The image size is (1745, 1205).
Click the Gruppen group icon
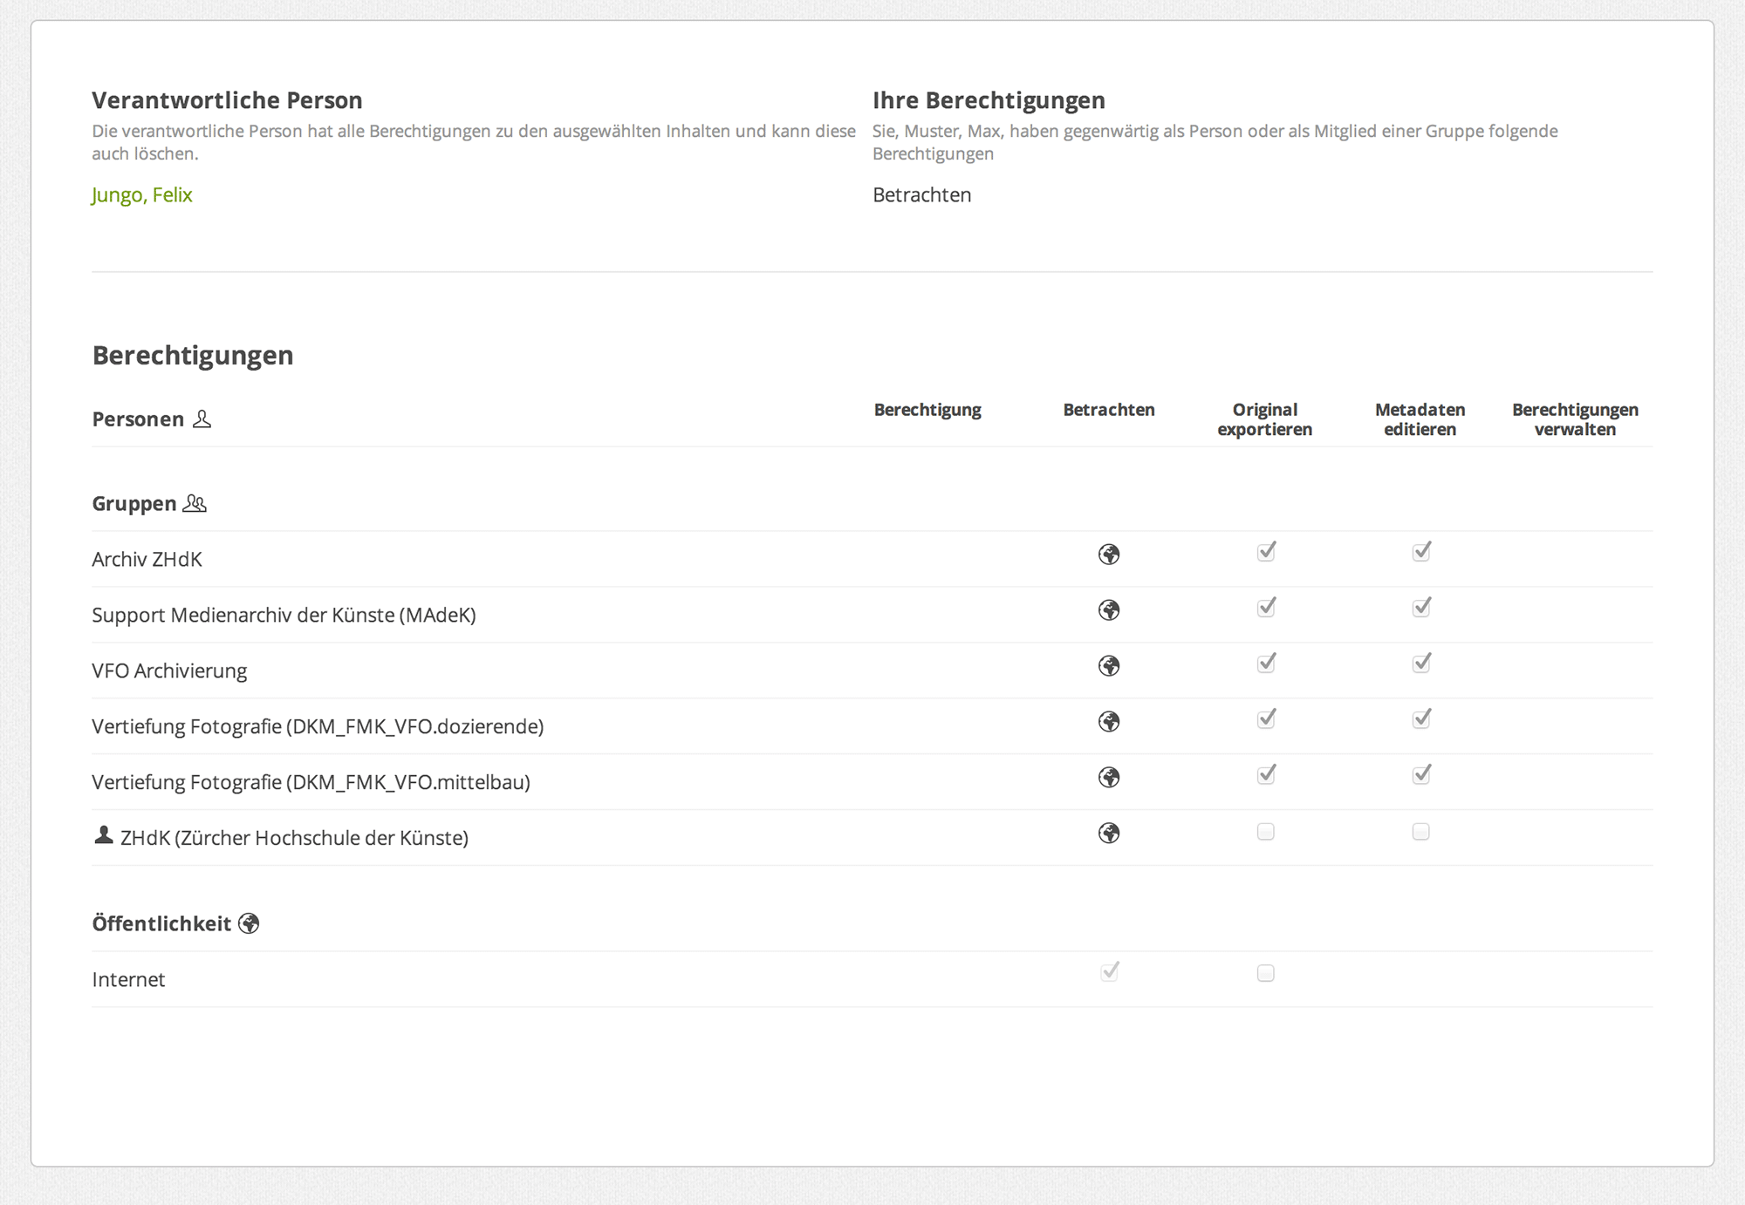[x=195, y=504]
